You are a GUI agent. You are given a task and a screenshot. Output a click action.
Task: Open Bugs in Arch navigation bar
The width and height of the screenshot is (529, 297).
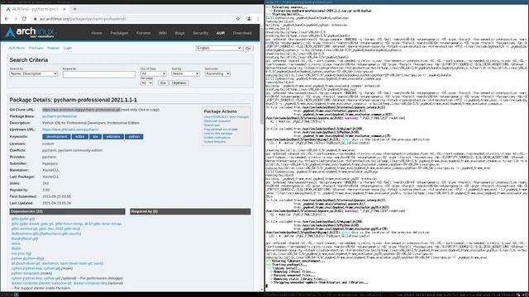180,33
